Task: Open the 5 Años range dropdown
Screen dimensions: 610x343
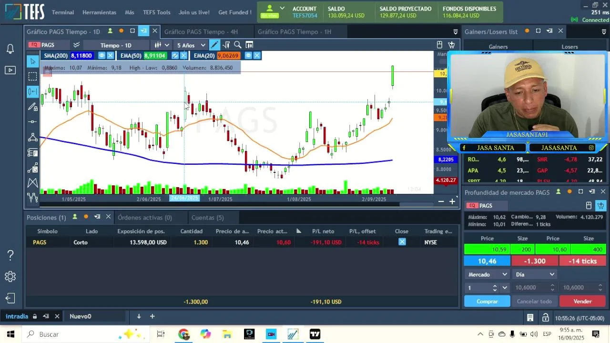Action: [x=191, y=45]
